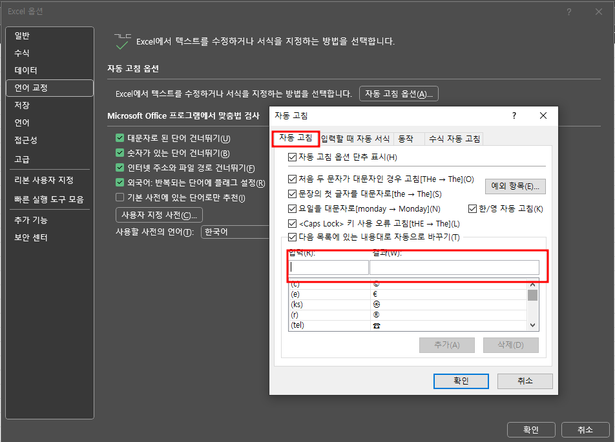Uncheck 숫자가 있는 단어 건너뛰기

[120, 153]
